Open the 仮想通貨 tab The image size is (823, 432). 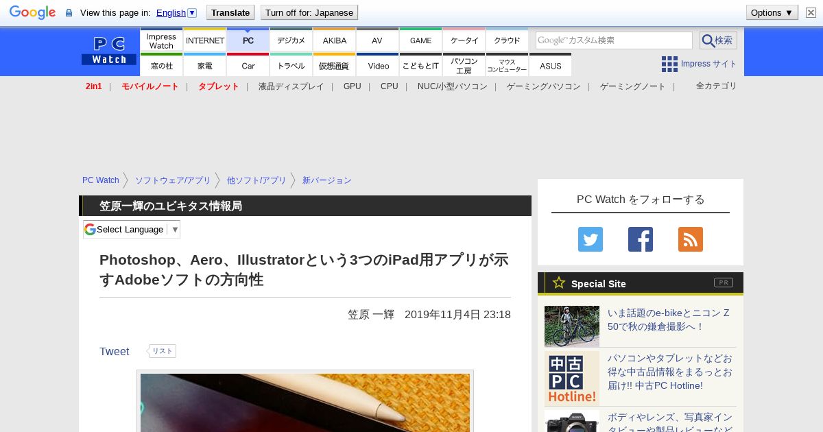tap(334, 65)
